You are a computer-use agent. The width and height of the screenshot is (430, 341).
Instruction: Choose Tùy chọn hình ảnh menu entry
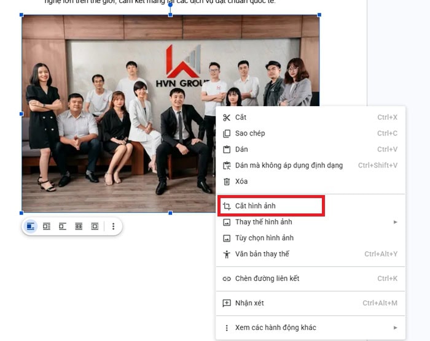coord(310,238)
